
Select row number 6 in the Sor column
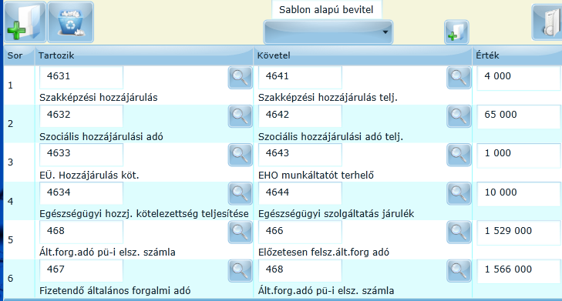coord(10,279)
